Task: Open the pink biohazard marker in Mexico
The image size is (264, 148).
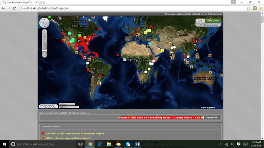Action: [x=77, y=49]
